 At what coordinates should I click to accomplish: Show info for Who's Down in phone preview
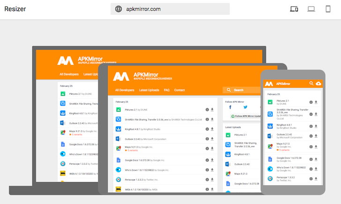pos(311,169)
